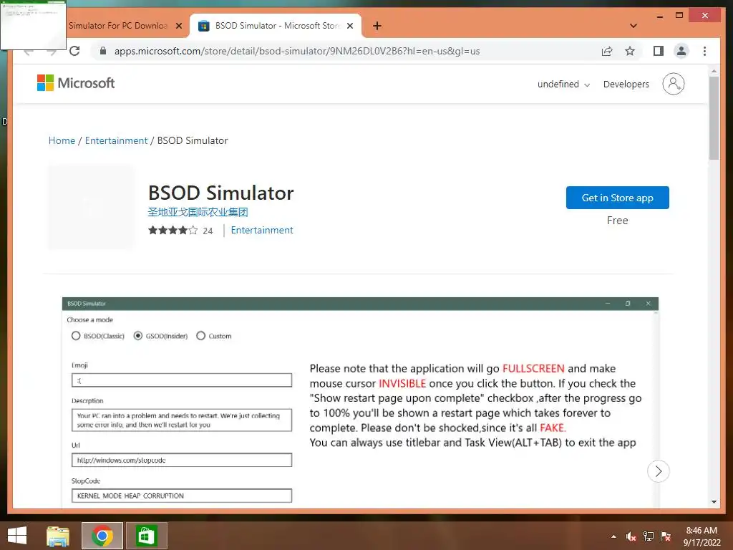Image resolution: width=733 pixels, height=550 pixels.
Task: Click the tab search down chevron
Action: tap(634, 26)
